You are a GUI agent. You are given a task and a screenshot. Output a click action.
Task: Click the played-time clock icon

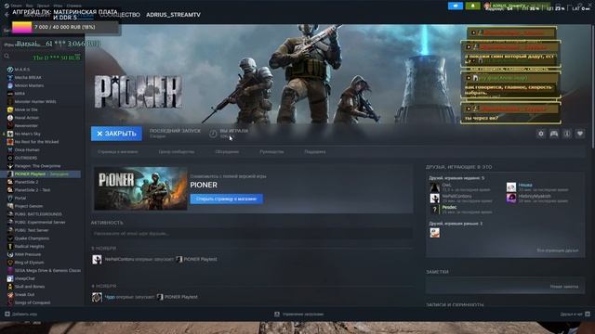point(213,134)
